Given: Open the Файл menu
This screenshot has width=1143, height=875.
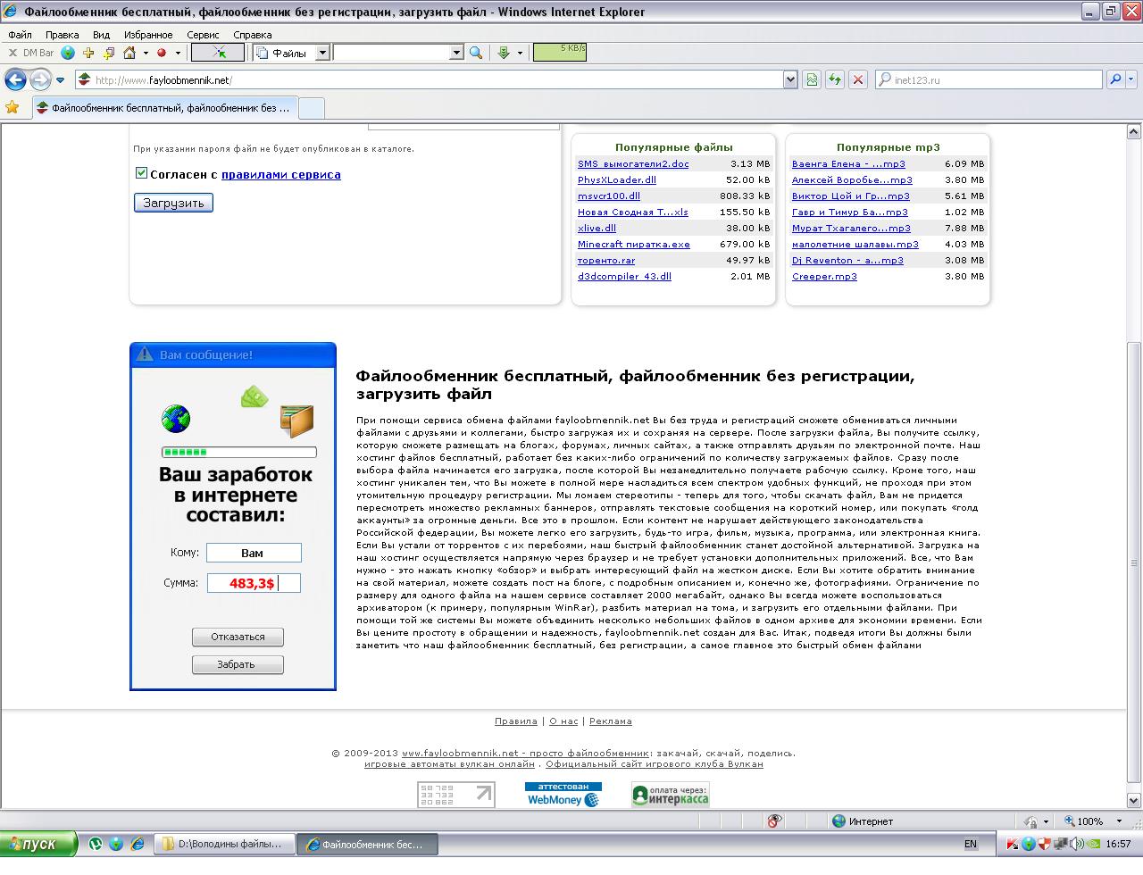Looking at the screenshot, I should pos(20,35).
